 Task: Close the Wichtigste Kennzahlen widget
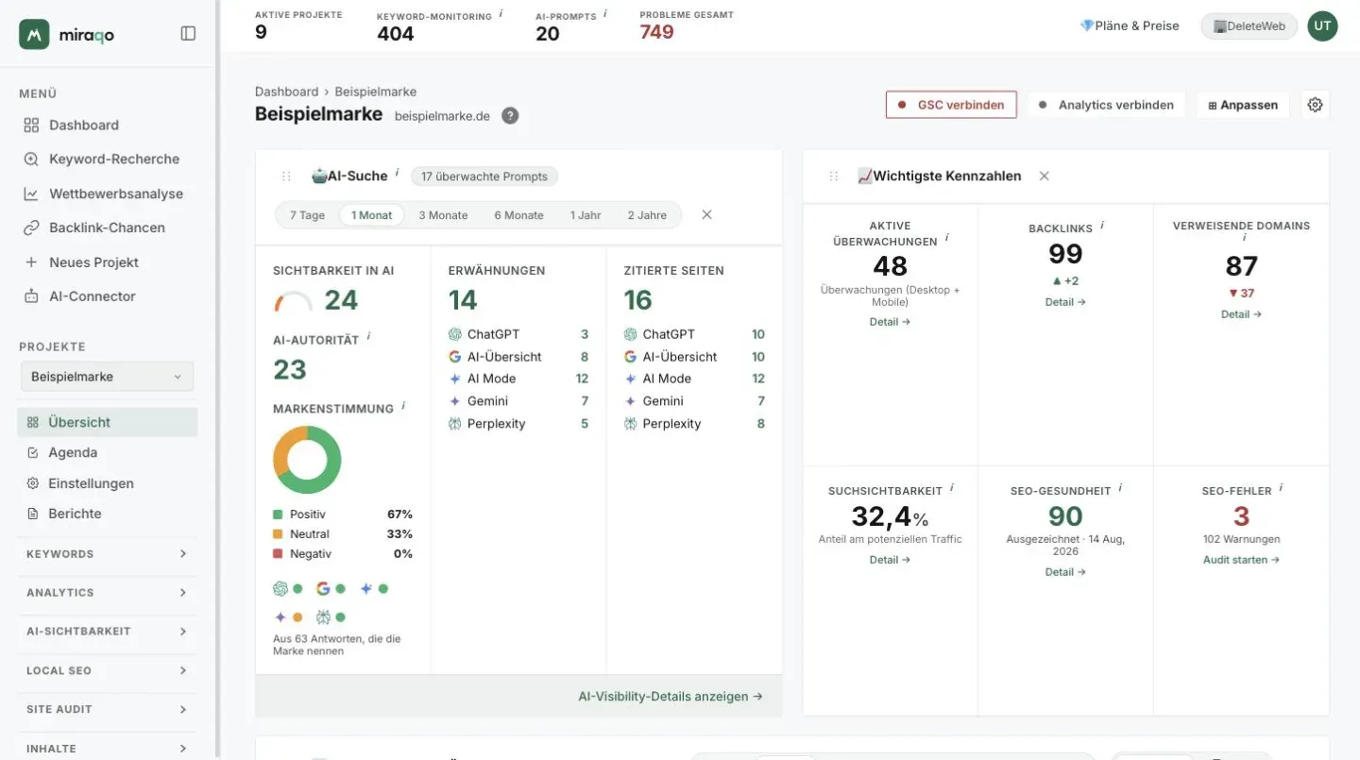[x=1044, y=176]
